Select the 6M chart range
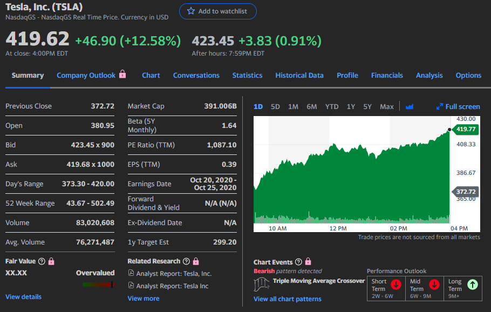This screenshot has width=491, height=312. (311, 107)
